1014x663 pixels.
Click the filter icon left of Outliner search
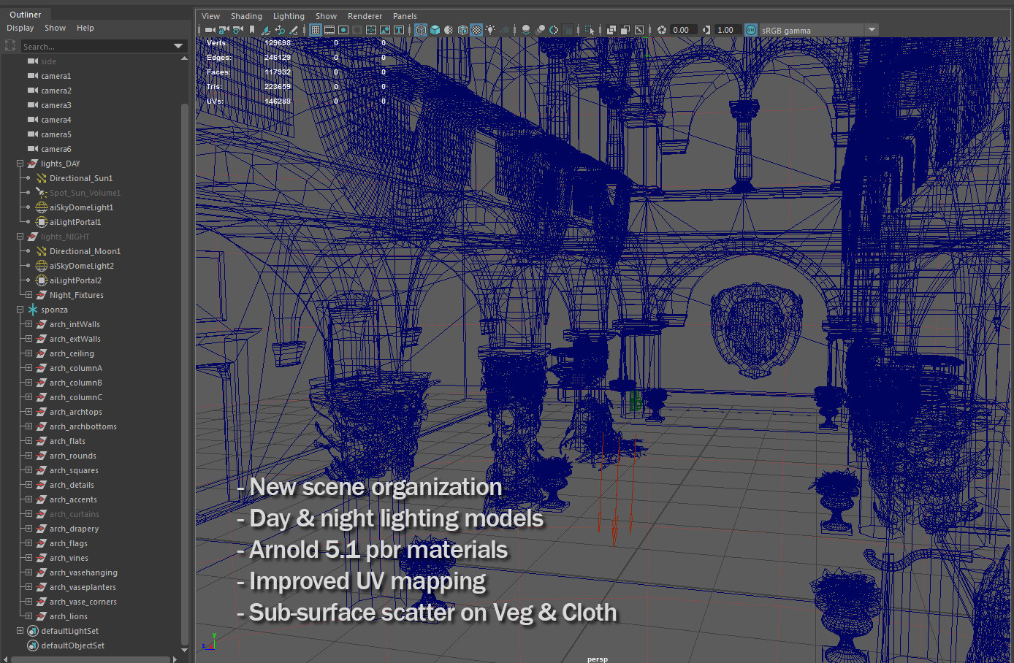10,46
